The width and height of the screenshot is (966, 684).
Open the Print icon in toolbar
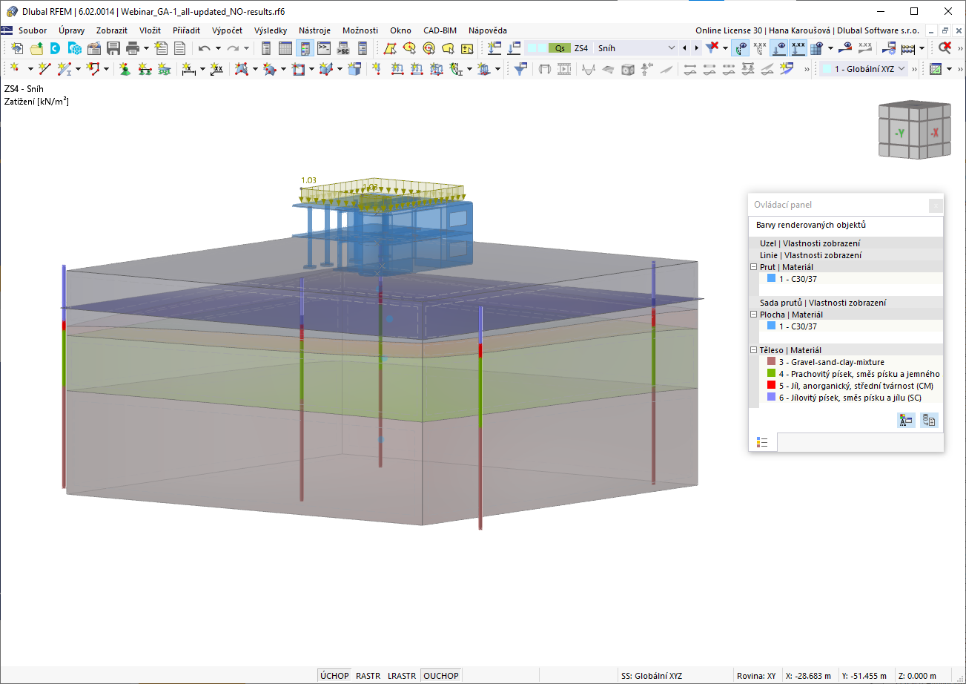(x=133, y=48)
